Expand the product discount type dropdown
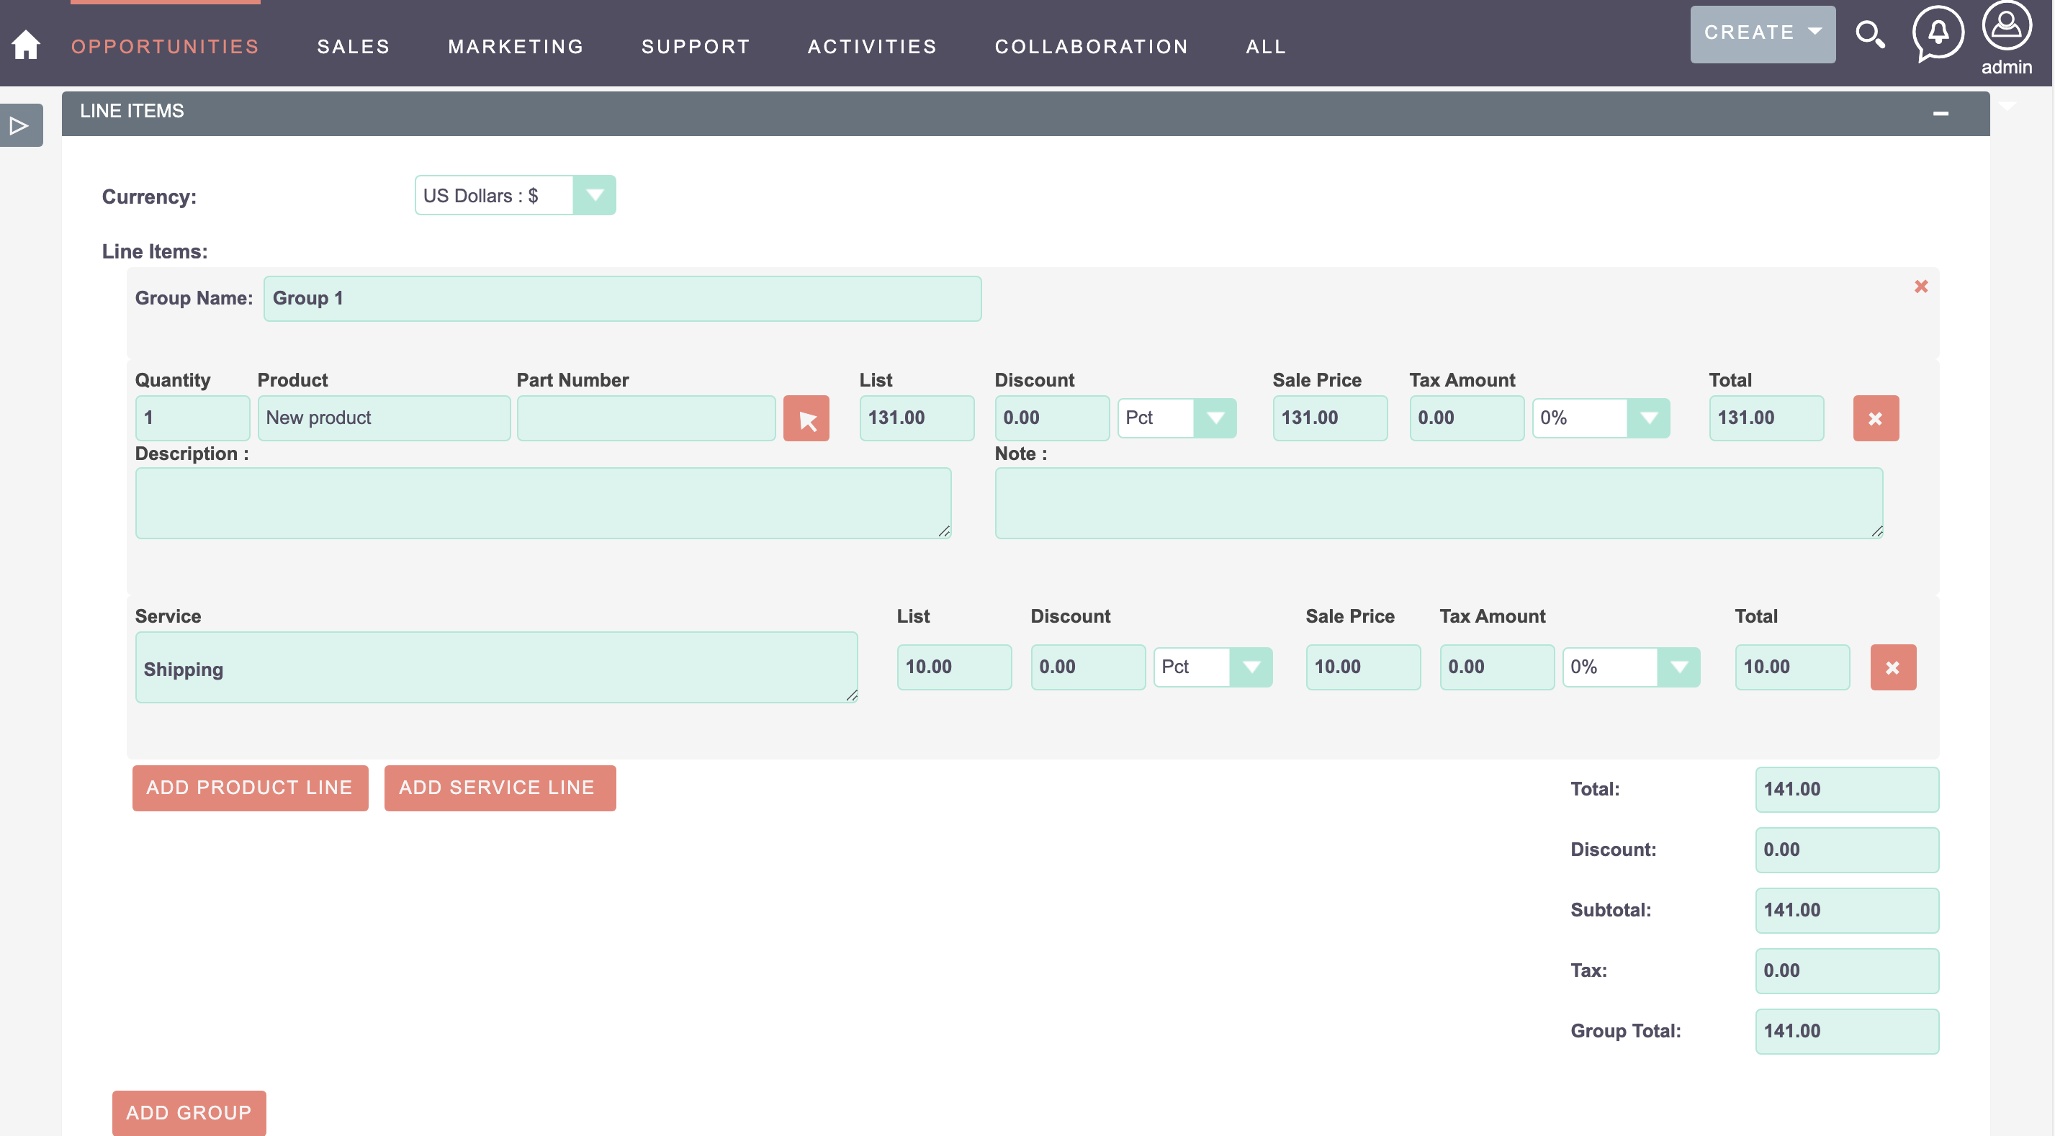This screenshot has width=2055, height=1136. tap(1214, 417)
